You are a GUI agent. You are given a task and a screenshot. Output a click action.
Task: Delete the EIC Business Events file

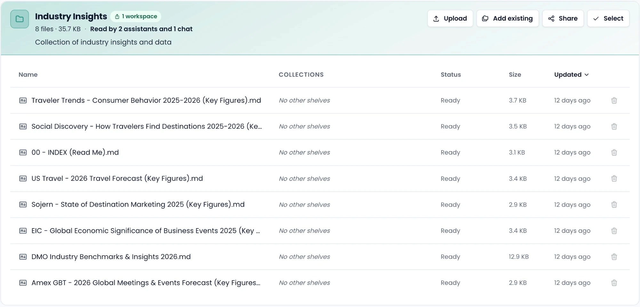pyautogui.click(x=614, y=231)
